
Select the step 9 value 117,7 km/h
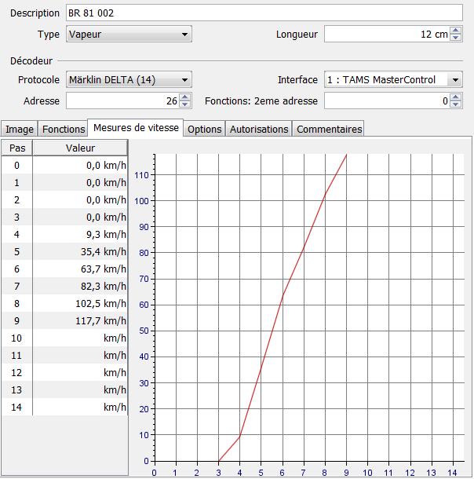click(x=80, y=320)
